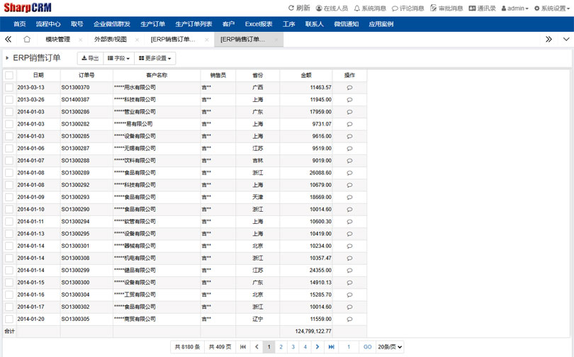Go to page 4
The height and width of the screenshot is (357, 574).
click(x=305, y=347)
